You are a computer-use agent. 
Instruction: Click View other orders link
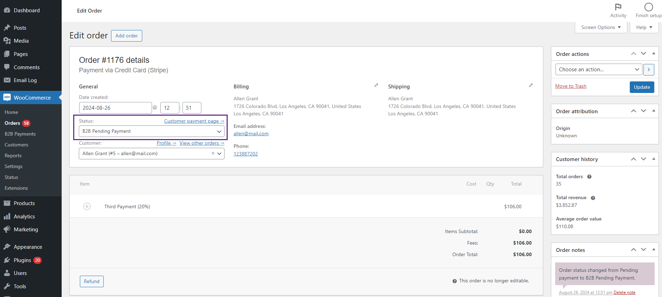pos(202,143)
